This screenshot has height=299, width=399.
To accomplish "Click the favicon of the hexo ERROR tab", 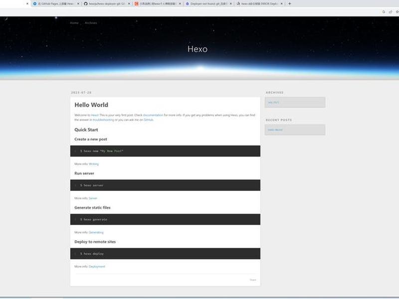I will 238,3.
